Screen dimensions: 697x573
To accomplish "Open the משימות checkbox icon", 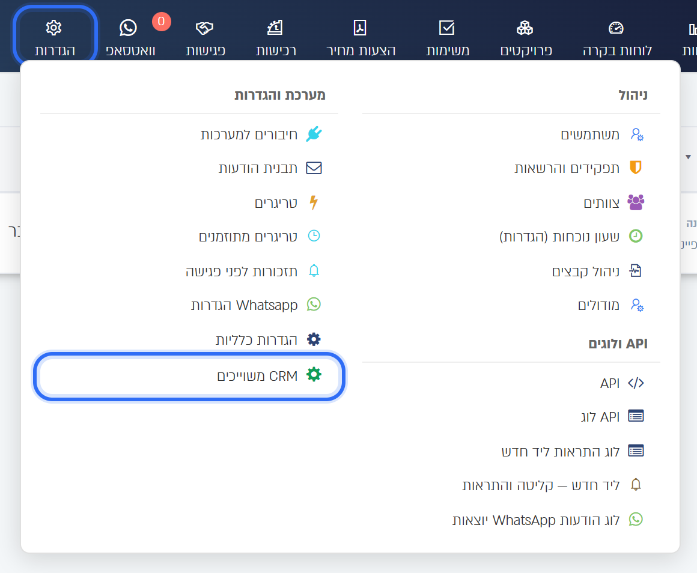I will (446, 28).
